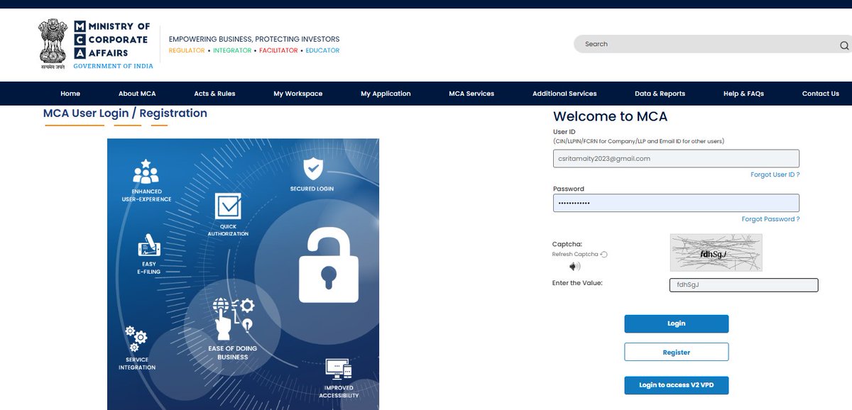Image resolution: width=852 pixels, height=410 pixels.
Task: Click the captcha image showing fdhSgJ
Action: pos(716,253)
